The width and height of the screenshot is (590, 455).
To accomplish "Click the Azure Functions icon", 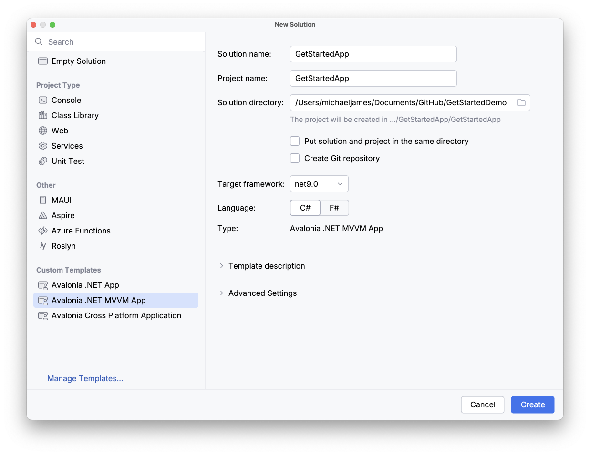I will point(43,231).
